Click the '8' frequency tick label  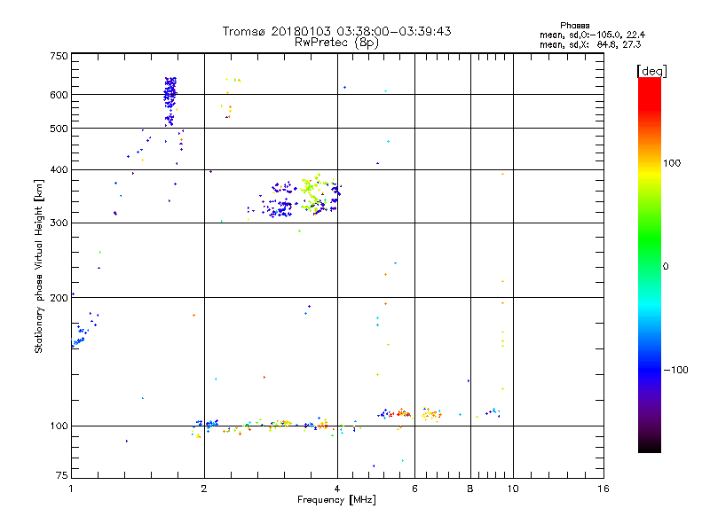(470, 489)
